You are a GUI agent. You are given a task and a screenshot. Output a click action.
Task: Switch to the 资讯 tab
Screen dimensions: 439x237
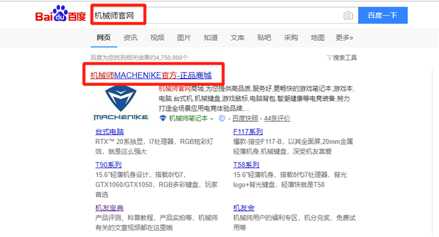(131, 38)
